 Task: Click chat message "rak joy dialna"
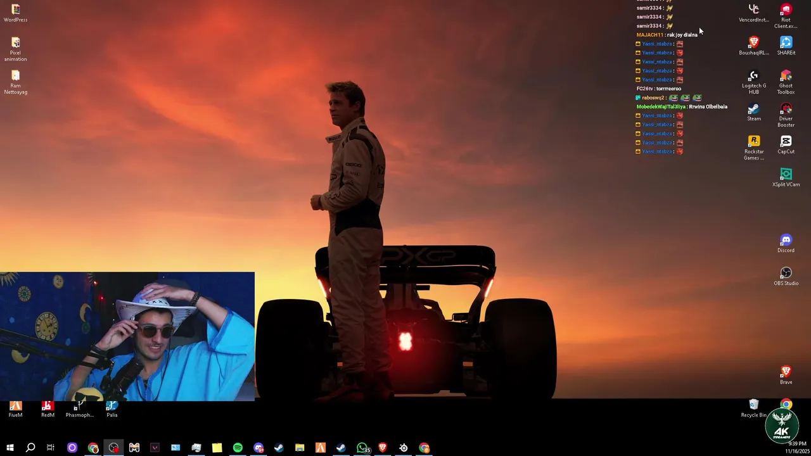pos(682,35)
